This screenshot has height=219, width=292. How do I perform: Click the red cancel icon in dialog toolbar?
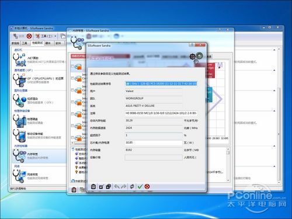tap(147, 186)
